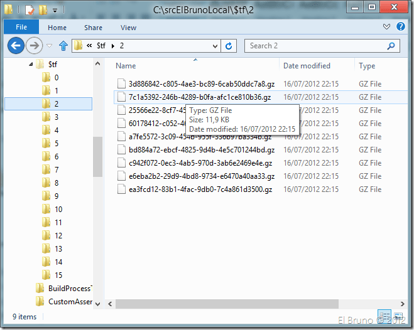Collapse the $tf folder in the tree

pyautogui.click(x=30, y=65)
